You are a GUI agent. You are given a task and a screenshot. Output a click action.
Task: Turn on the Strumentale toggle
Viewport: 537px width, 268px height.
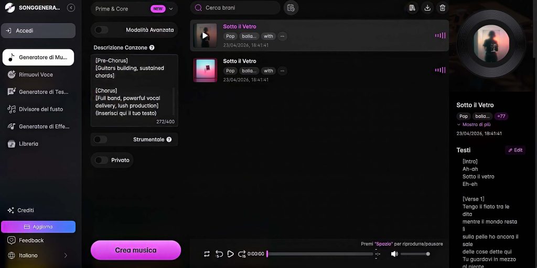(100, 140)
